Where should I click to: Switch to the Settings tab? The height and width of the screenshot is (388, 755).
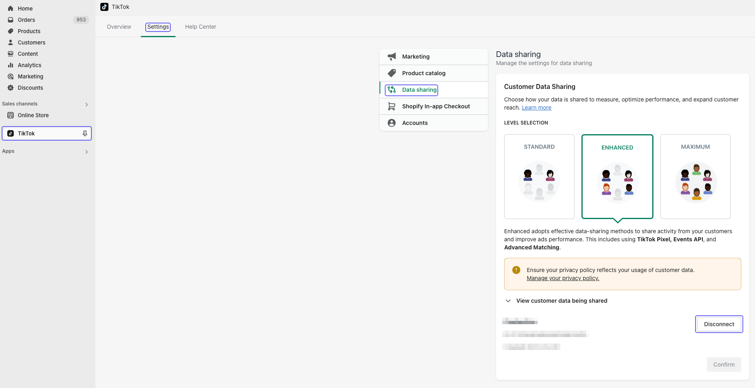pyautogui.click(x=158, y=27)
